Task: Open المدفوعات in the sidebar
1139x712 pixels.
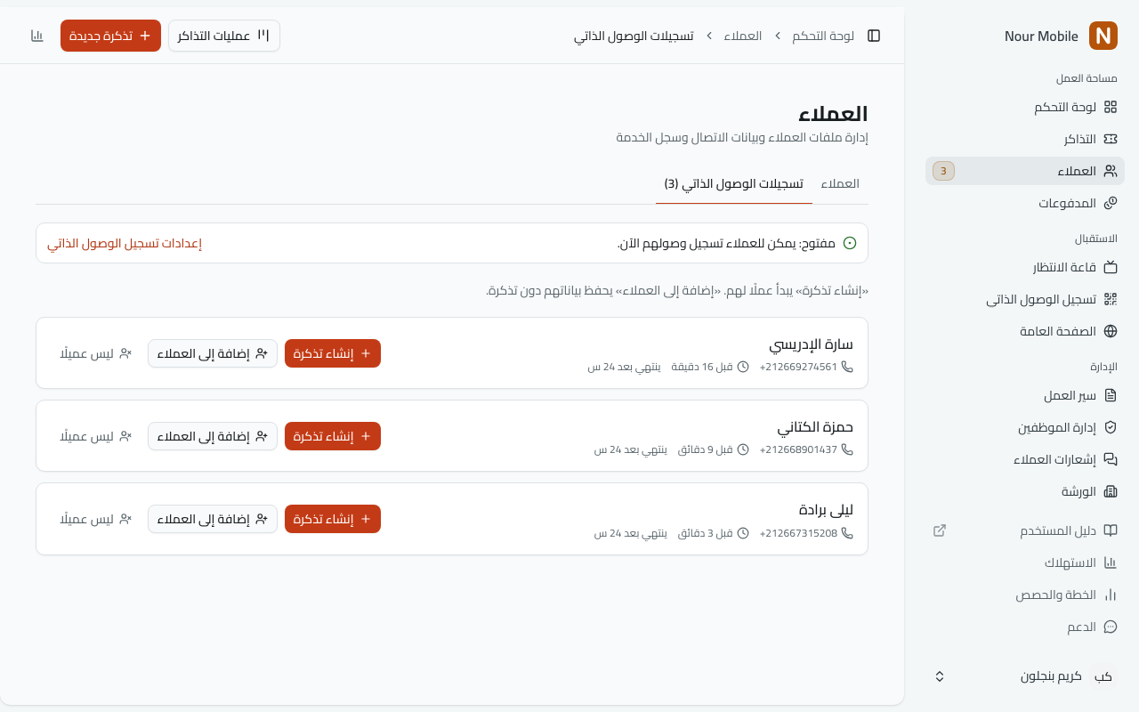Action: click(x=1025, y=203)
